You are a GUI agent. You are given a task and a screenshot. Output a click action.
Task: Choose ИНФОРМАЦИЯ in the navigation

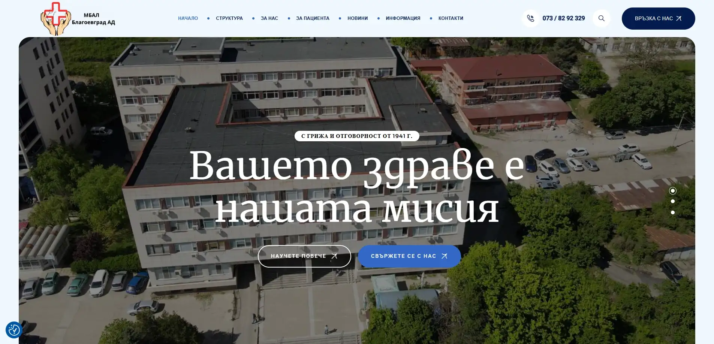(403, 18)
